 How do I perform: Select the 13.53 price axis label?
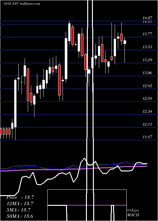pyautogui.click(x=147, y=47)
